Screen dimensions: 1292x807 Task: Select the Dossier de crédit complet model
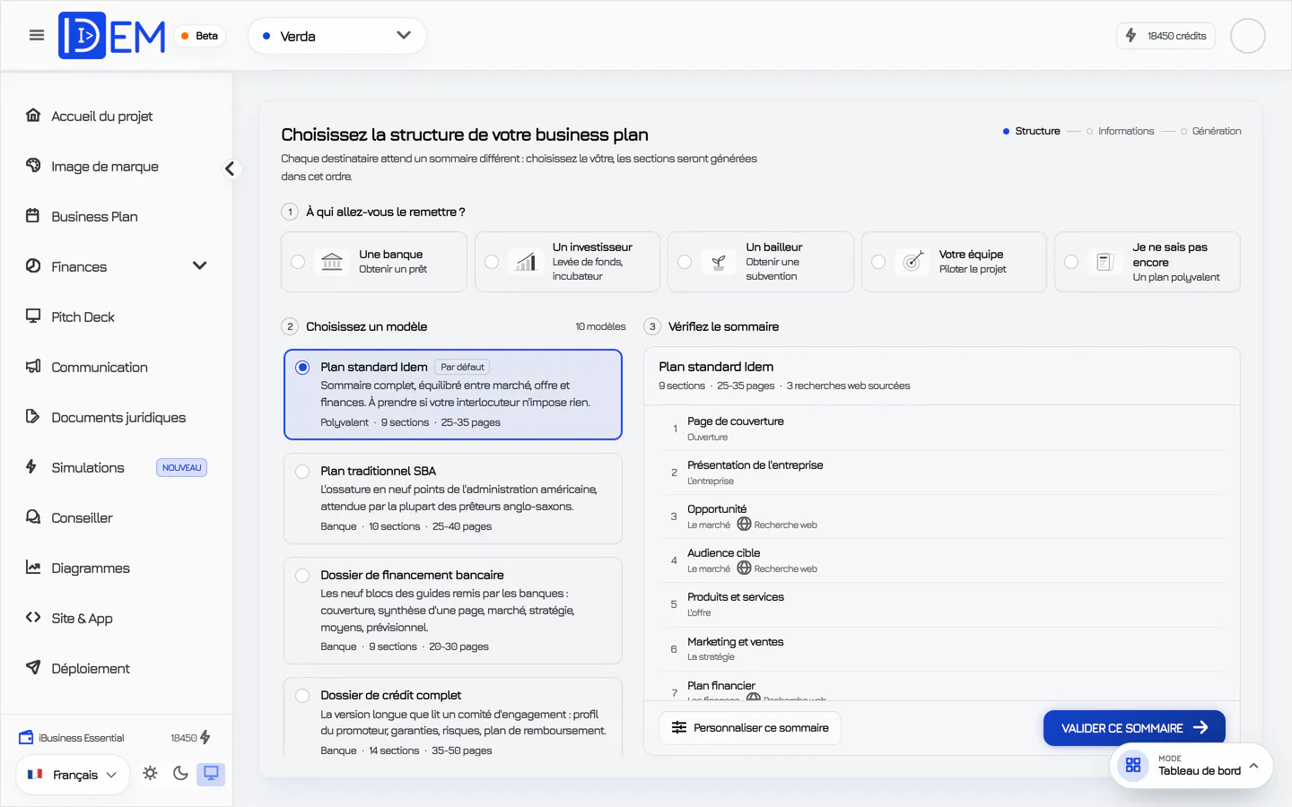point(453,717)
